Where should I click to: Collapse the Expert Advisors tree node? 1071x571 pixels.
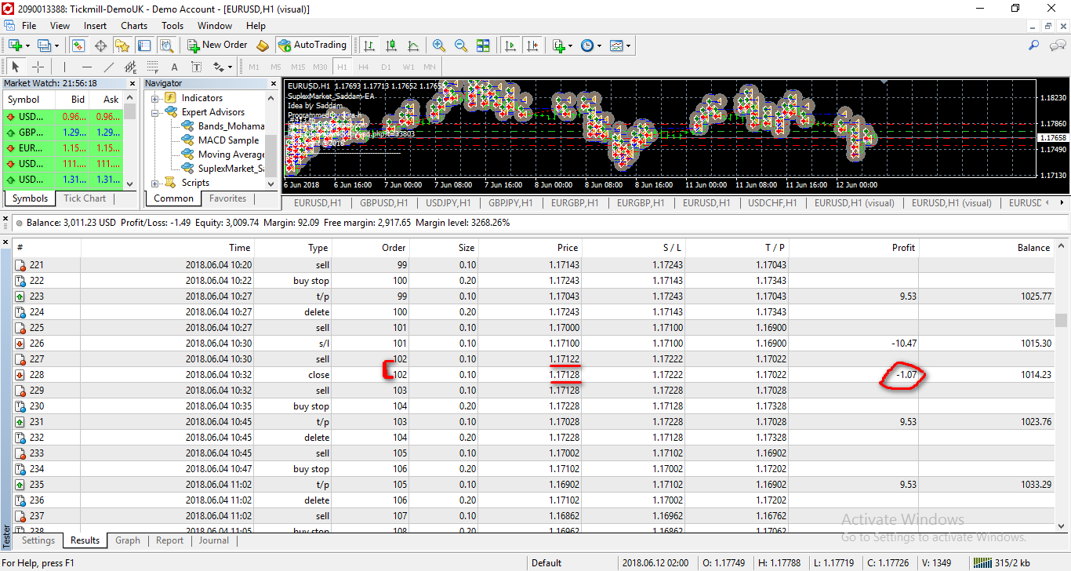[156, 112]
